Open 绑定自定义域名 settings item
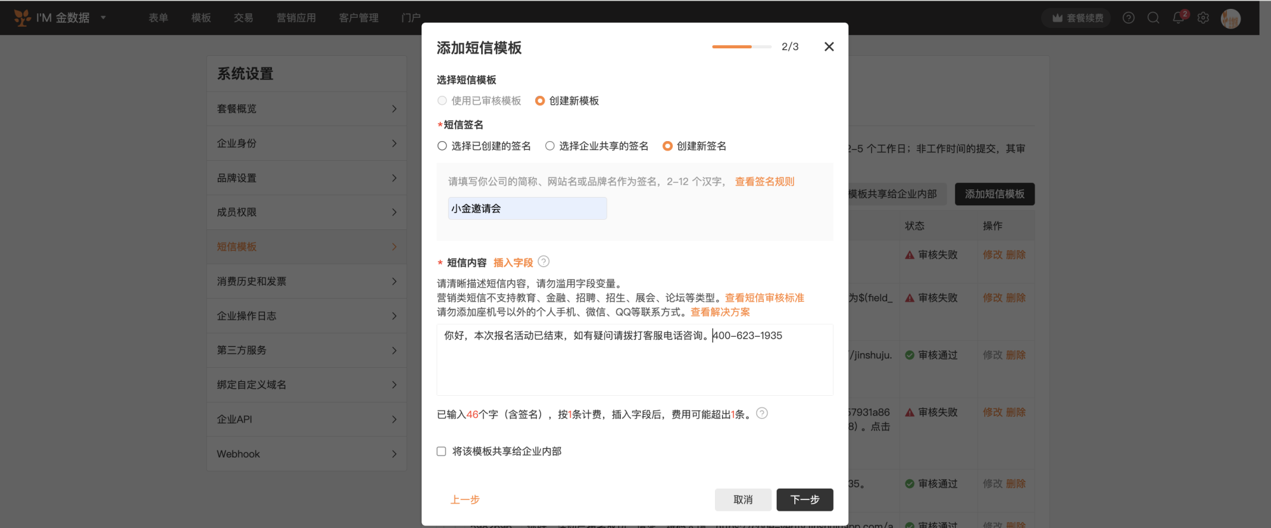The width and height of the screenshot is (1271, 528). (307, 385)
